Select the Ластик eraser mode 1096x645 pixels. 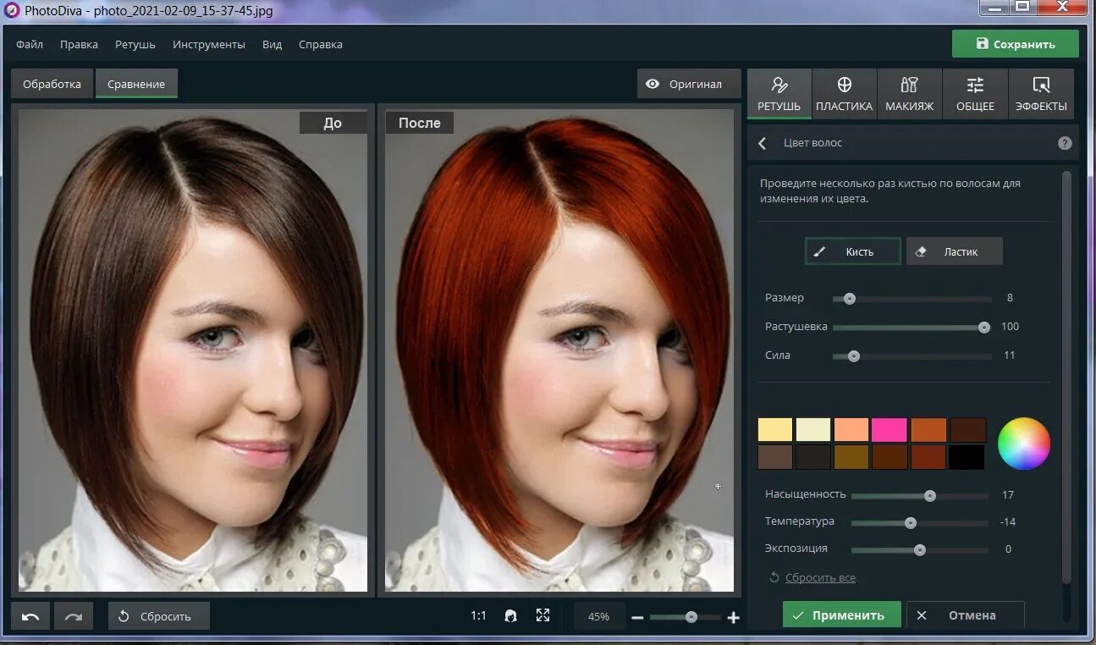pos(954,251)
